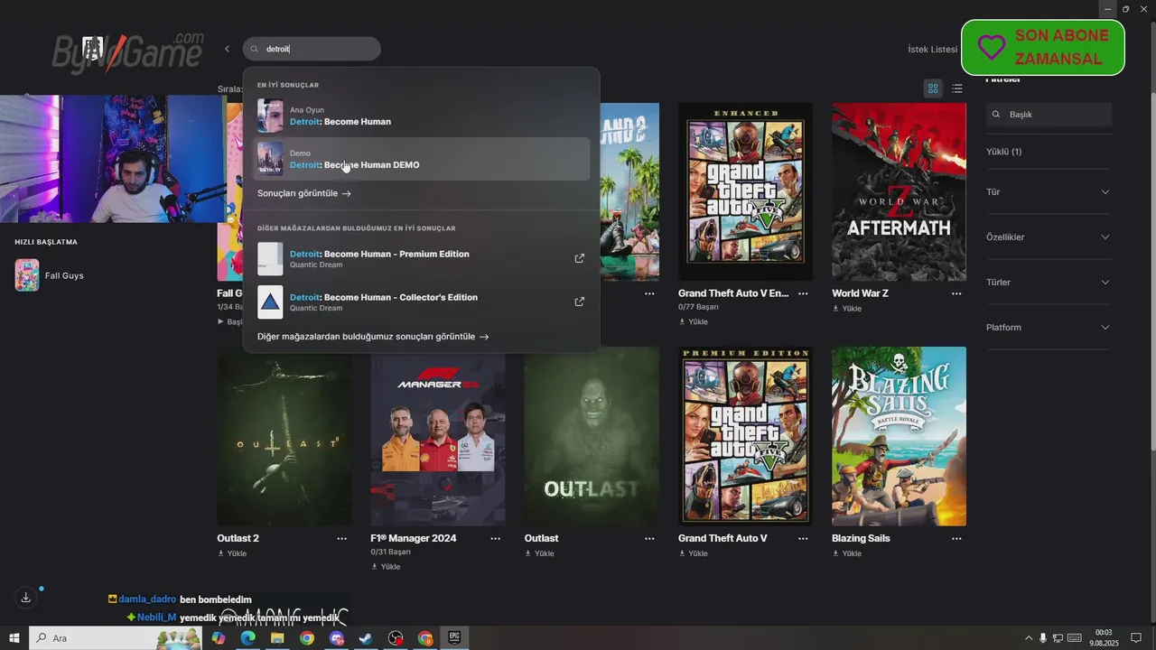The width and height of the screenshot is (1156, 650).
Task: Open Microsoft Edge from the taskbar
Action: click(247, 638)
